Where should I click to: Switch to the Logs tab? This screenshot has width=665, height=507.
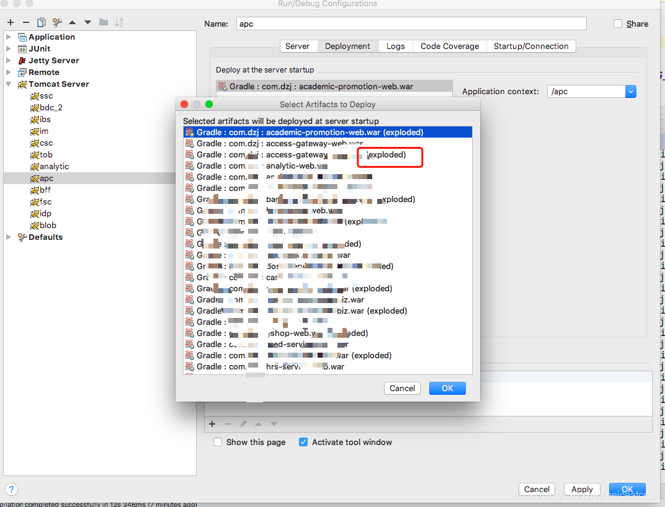point(395,46)
